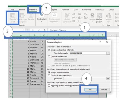
Task: Switch to the Formule tab
Action: (x=65, y=10)
